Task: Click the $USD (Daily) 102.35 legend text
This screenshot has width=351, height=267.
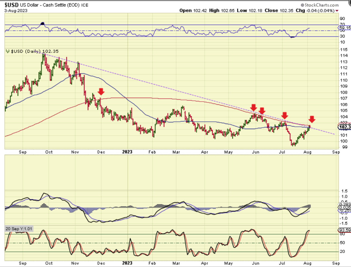Action: (35, 51)
